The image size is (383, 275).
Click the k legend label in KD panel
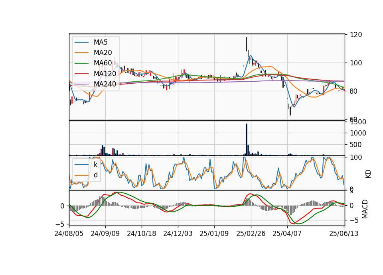point(95,165)
